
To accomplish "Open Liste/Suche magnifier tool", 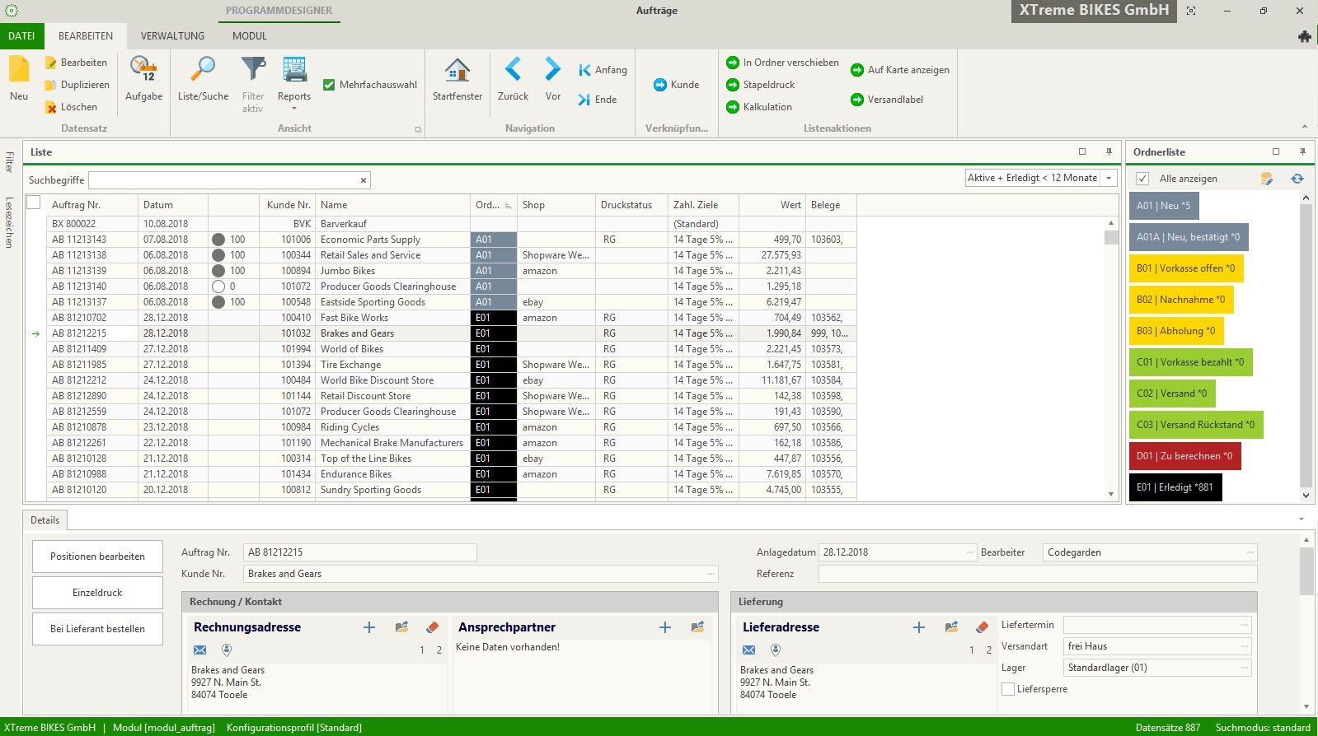I will coord(203,71).
